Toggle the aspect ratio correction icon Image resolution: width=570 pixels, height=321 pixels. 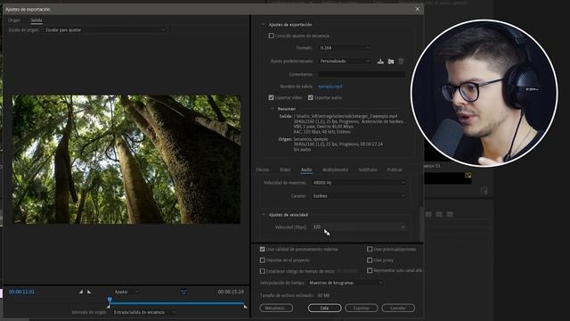183,292
